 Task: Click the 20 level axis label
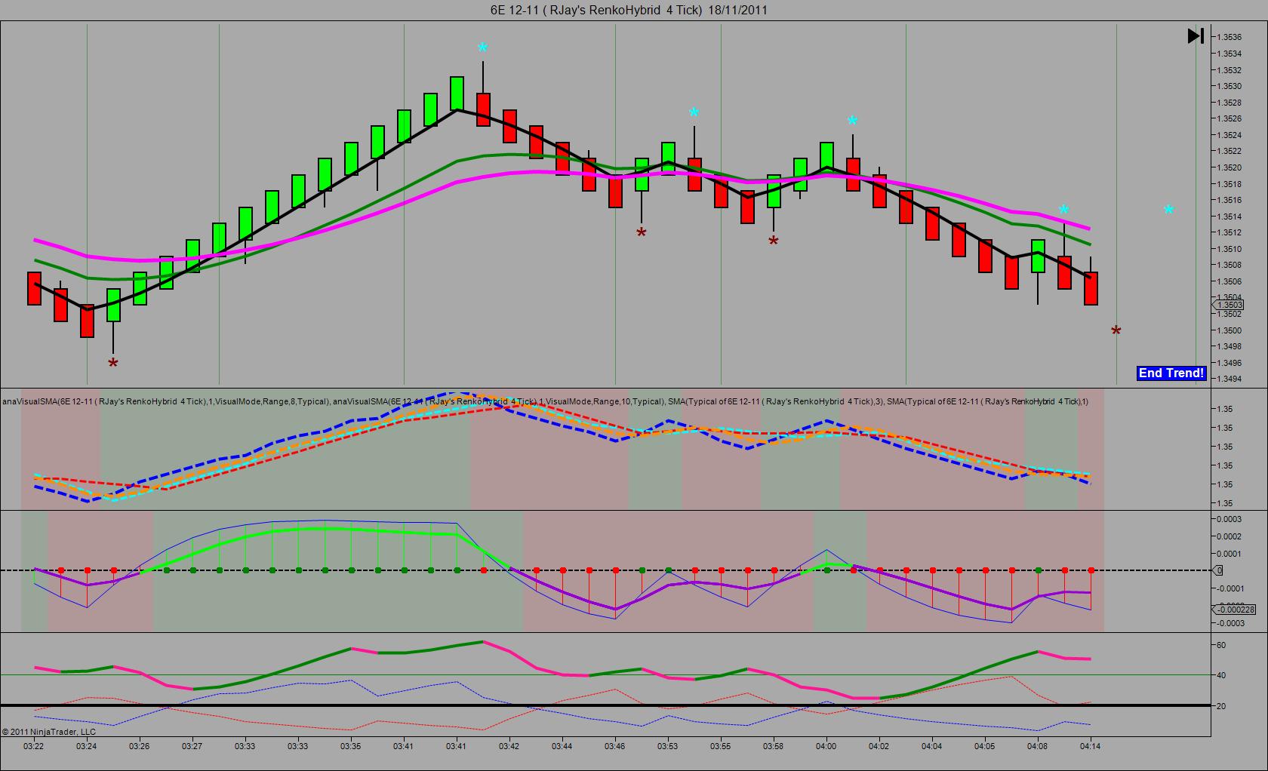tap(1221, 706)
